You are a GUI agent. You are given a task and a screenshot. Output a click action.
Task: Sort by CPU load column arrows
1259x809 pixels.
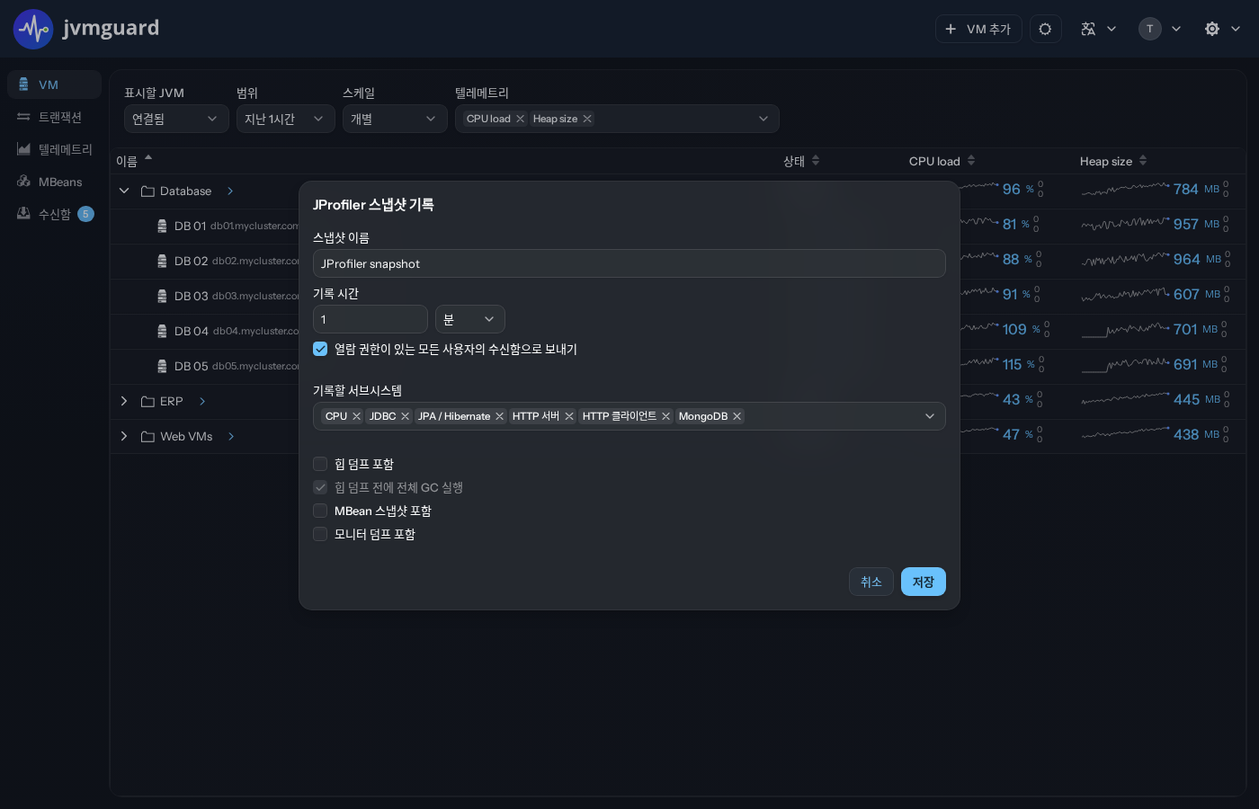pos(971,161)
